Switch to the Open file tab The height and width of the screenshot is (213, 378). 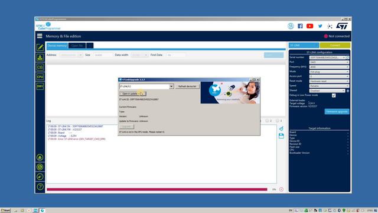point(77,46)
